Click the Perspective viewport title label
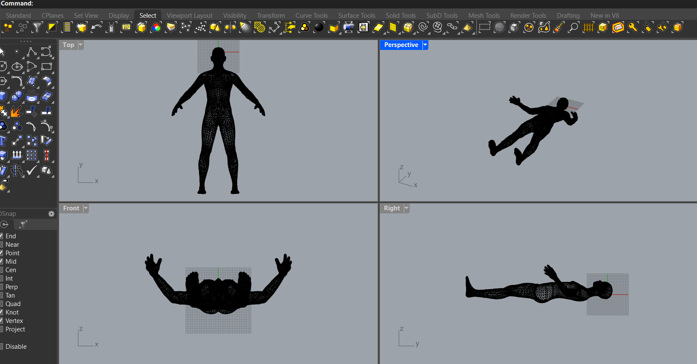This screenshot has width=697, height=364. (x=401, y=45)
